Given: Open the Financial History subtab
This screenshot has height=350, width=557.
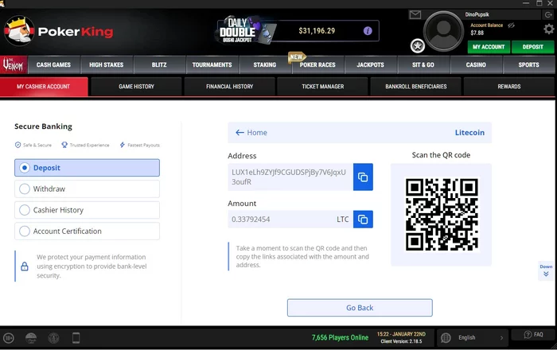Looking at the screenshot, I should [x=229, y=87].
